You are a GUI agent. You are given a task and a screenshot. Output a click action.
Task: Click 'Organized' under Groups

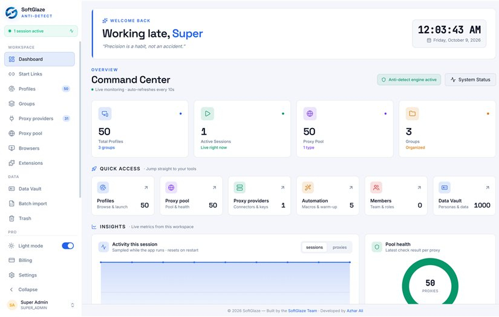pyautogui.click(x=416, y=148)
